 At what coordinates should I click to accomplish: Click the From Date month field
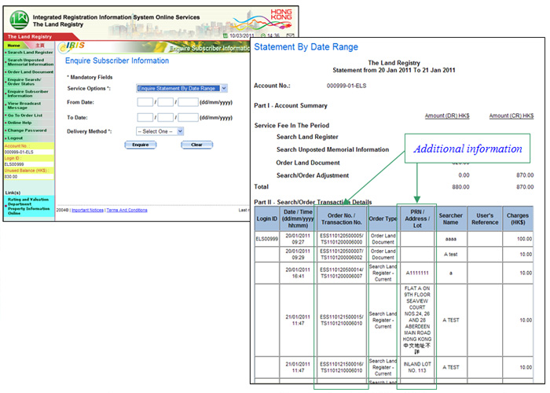165,102
